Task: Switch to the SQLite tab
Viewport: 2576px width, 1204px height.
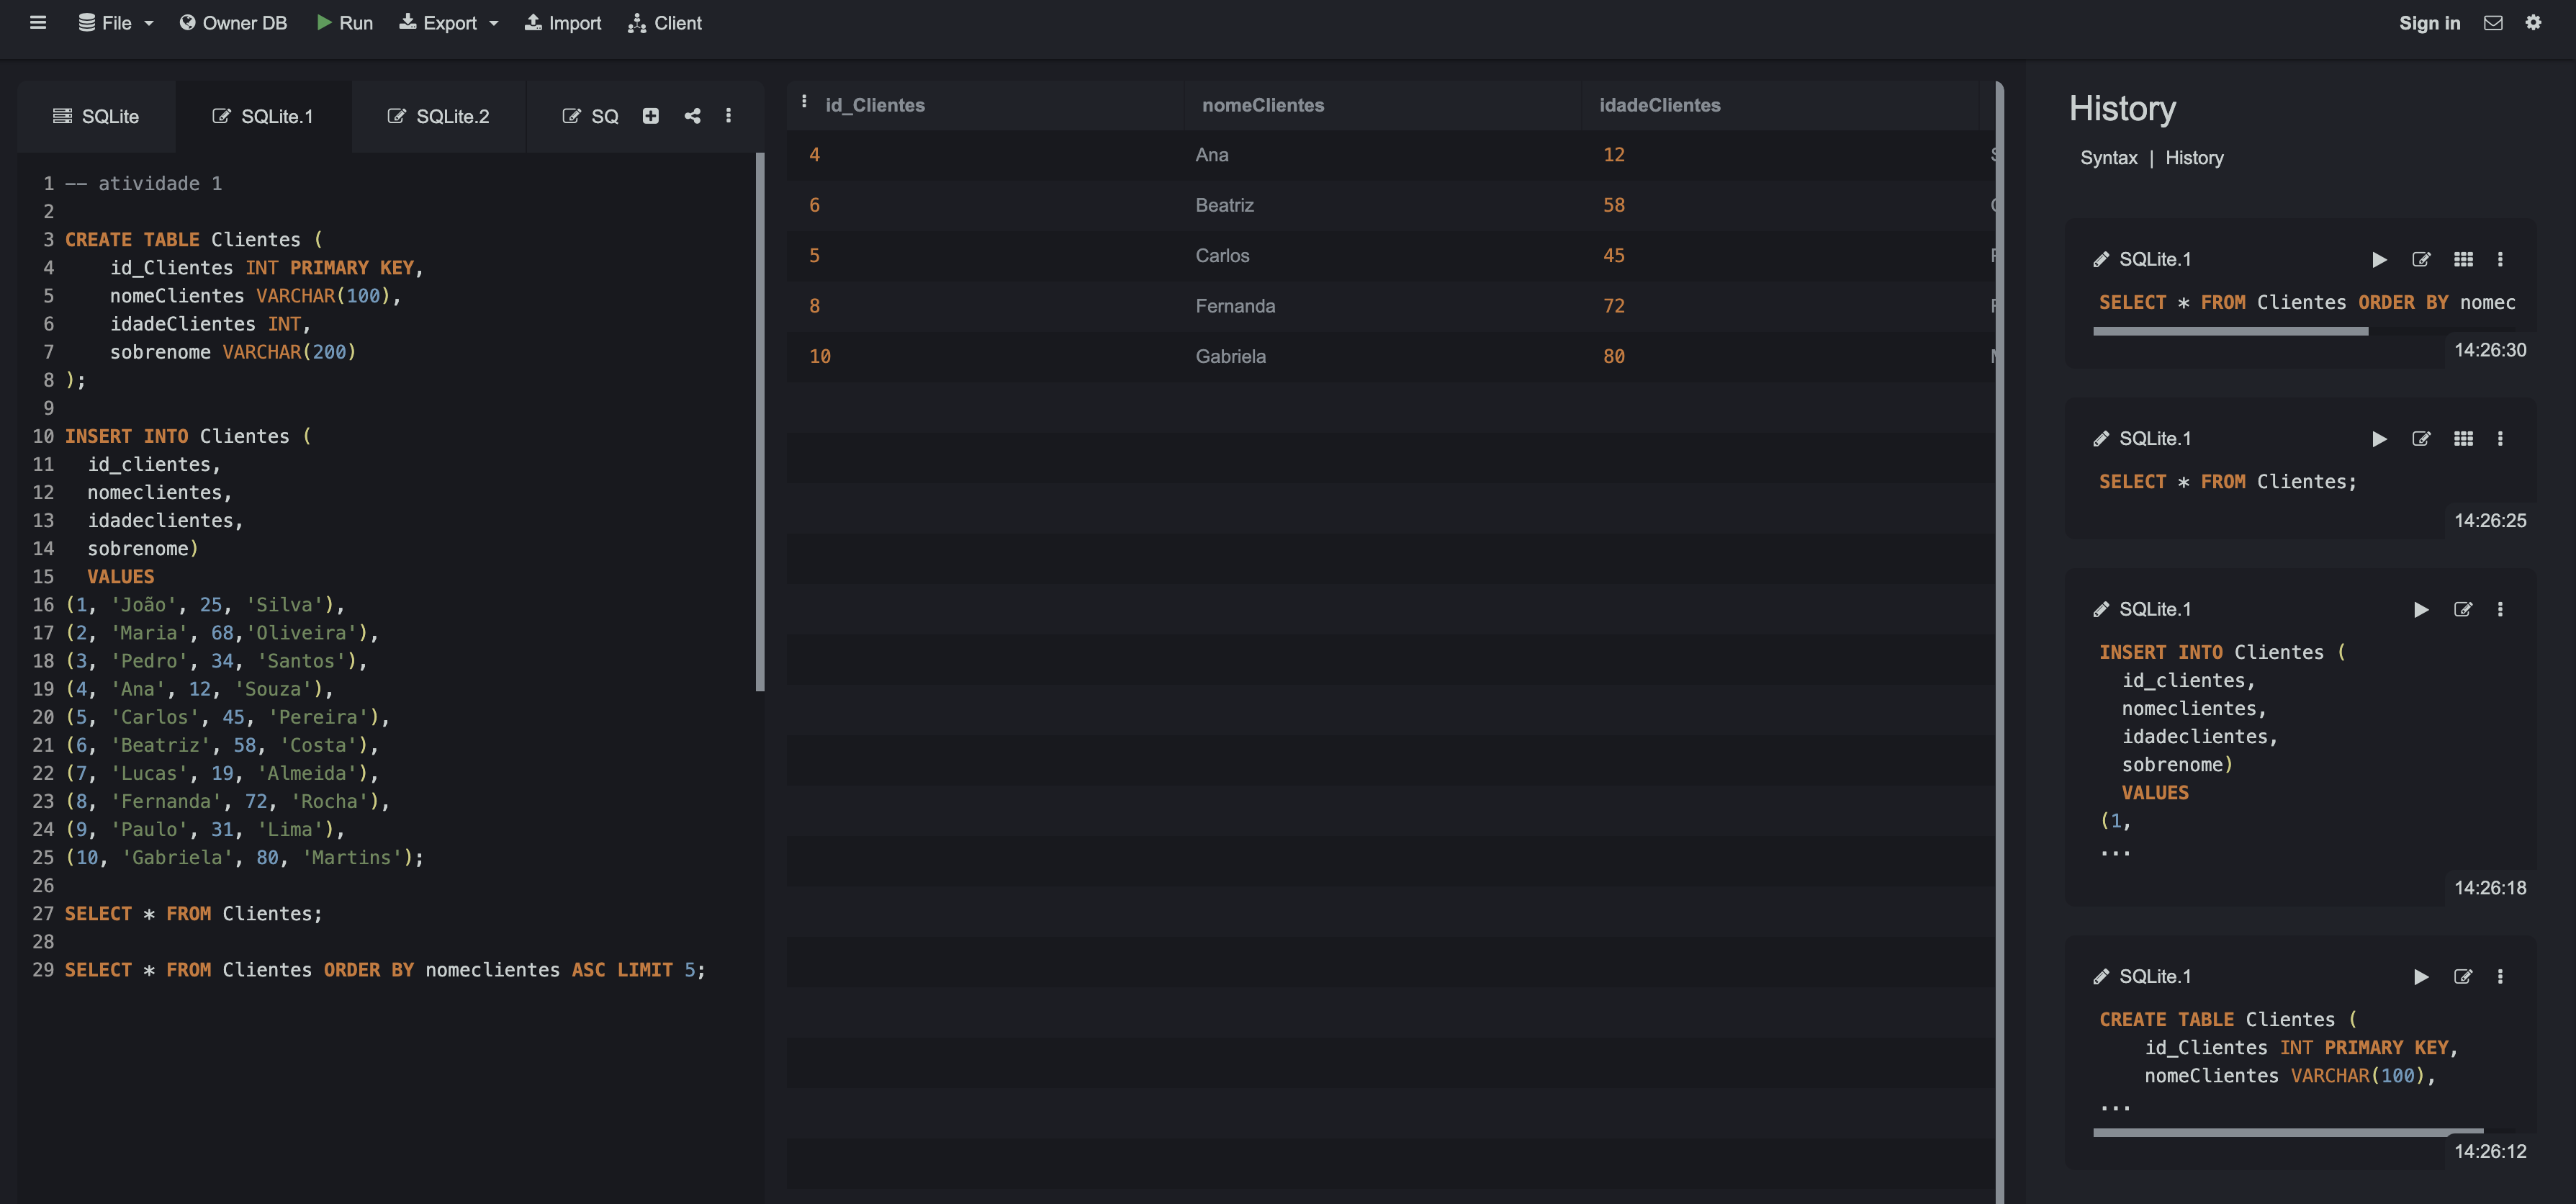Action: pyautogui.click(x=96, y=116)
